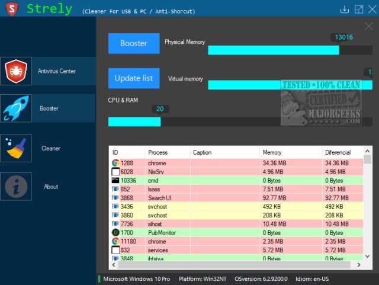The height and width of the screenshot is (285, 379).
Task: Click the Booster rocket icon
Action: pos(16,108)
